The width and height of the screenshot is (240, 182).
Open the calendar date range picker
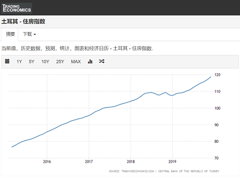point(7,61)
